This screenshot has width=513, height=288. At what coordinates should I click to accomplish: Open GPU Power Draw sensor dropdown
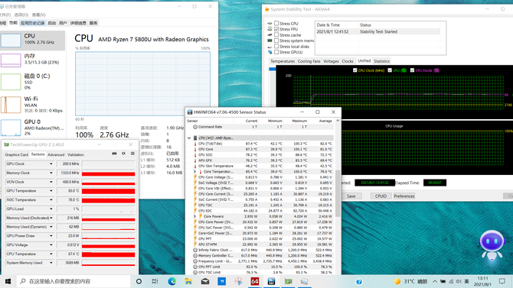tap(51, 236)
